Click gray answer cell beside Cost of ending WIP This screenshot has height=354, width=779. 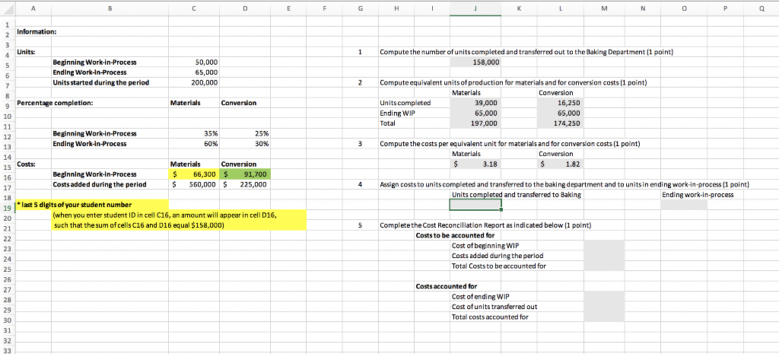(605, 296)
